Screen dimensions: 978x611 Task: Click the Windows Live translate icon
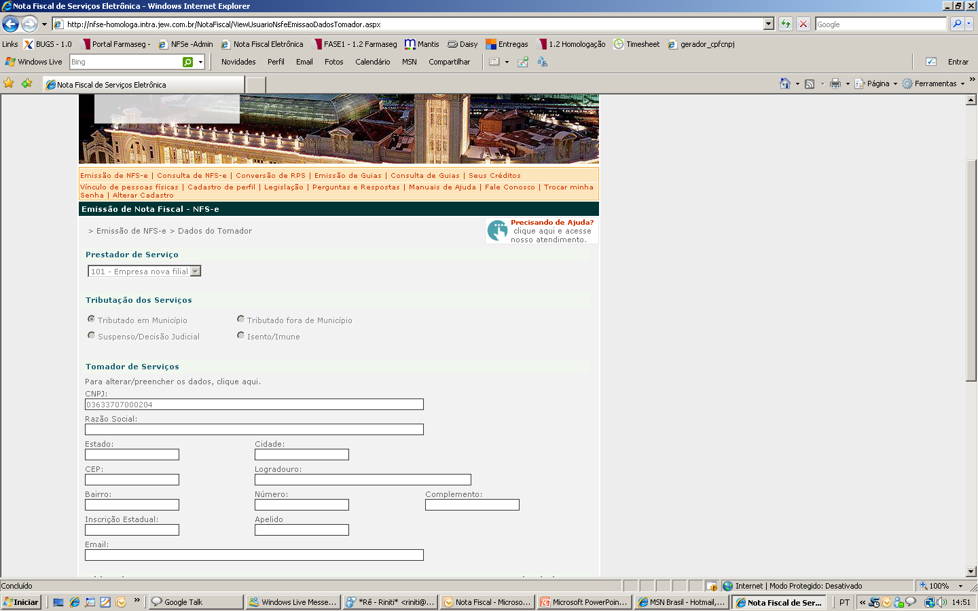(542, 62)
